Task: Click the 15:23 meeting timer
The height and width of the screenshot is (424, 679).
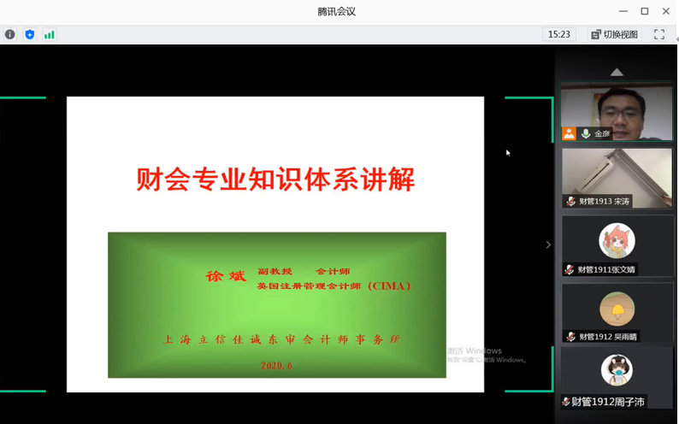Action: (558, 35)
